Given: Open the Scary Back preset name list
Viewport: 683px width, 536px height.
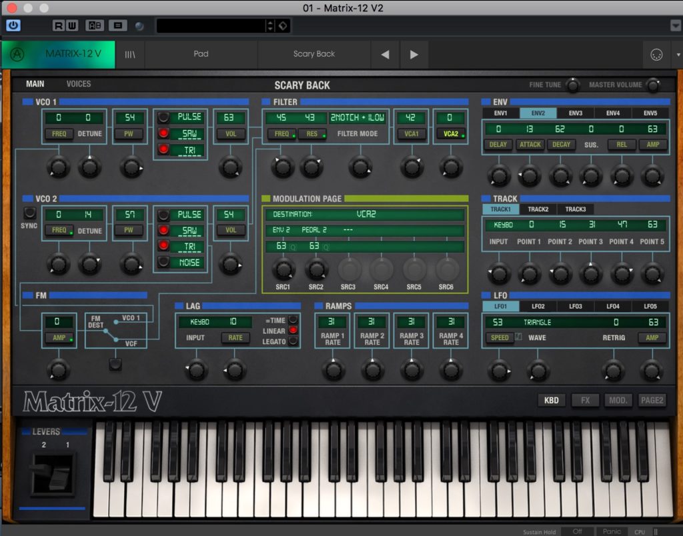Looking at the screenshot, I should (314, 55).
